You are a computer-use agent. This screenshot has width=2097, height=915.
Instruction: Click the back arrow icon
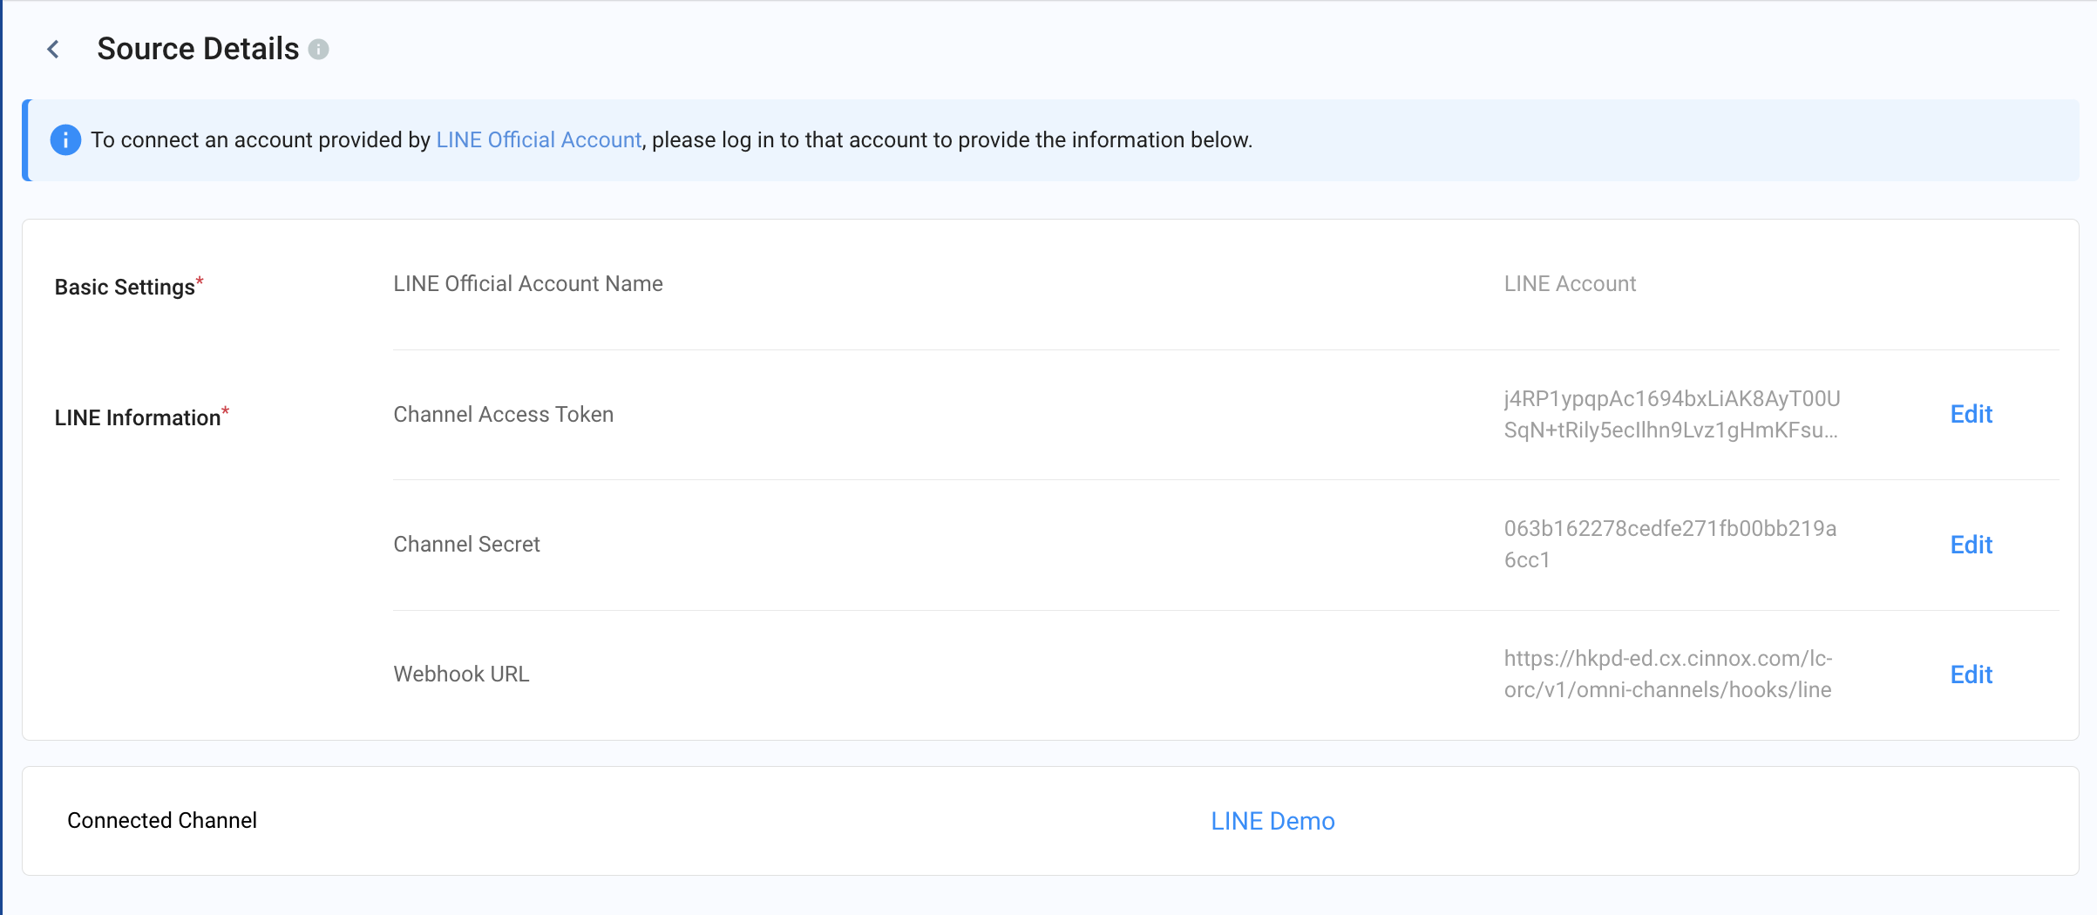coord(53,49)
